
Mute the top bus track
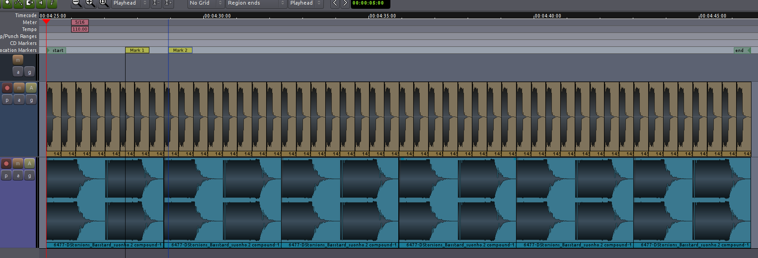pyautogui.click(x=18, y=60)
